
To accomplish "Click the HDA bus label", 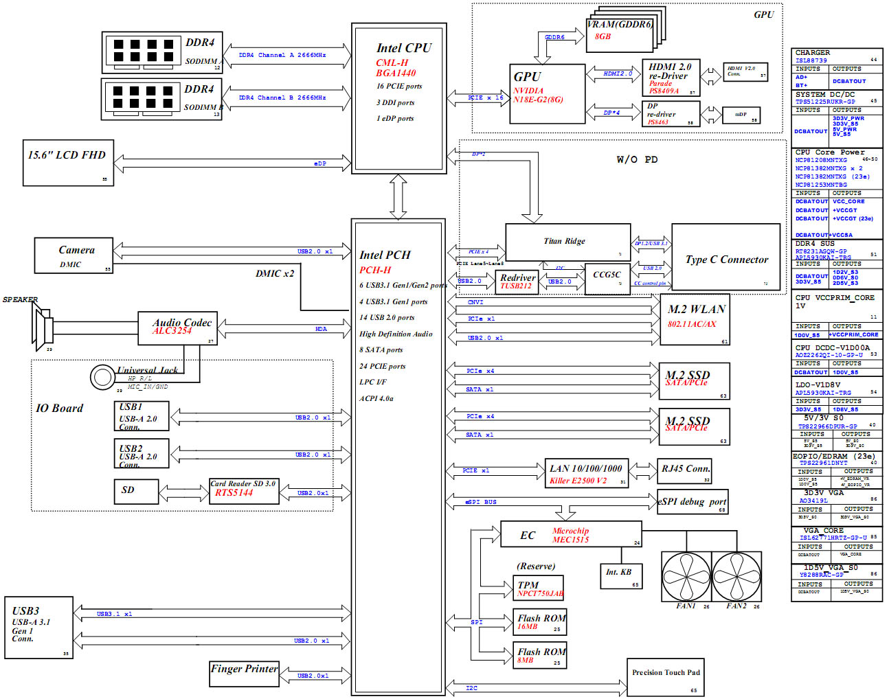I will tap(321, 329).
